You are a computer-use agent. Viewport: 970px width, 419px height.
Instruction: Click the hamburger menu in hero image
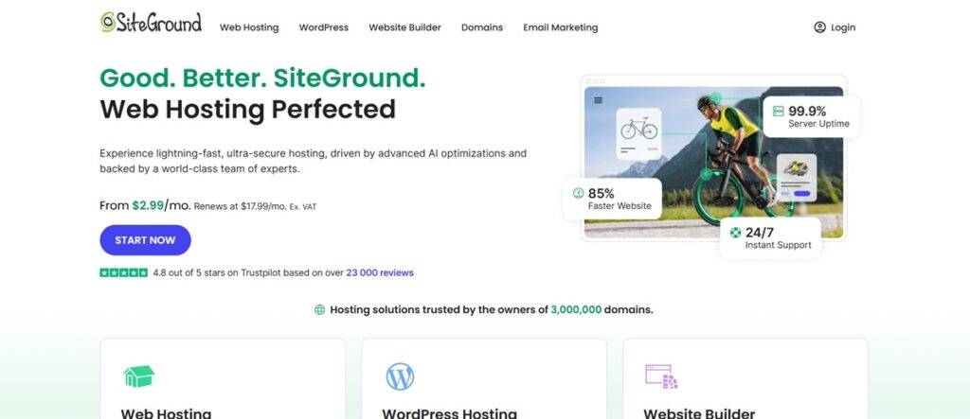click(x=599, y=100)
